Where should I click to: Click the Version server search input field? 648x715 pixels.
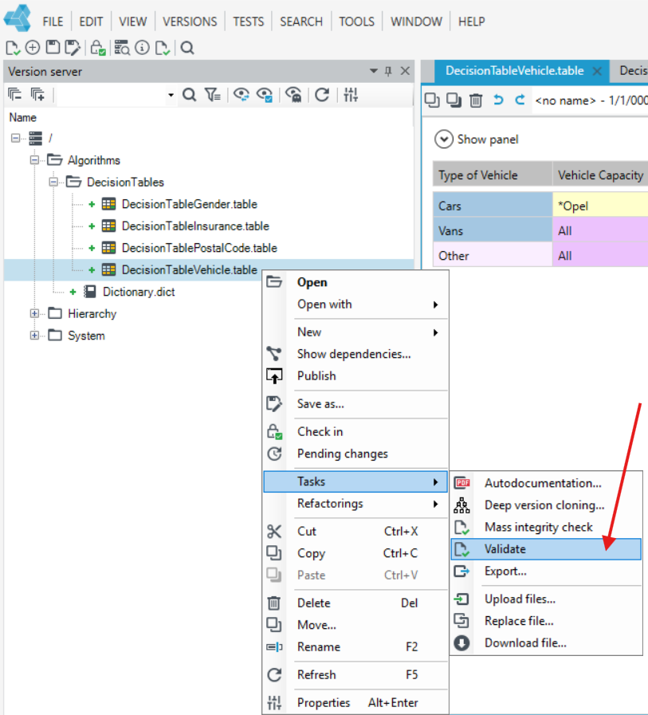coord(112,96)
